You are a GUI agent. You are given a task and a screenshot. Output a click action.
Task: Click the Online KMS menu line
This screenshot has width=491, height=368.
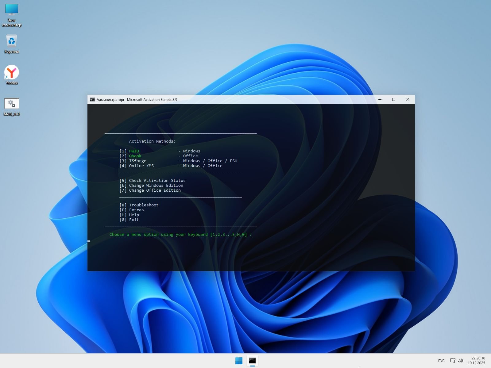point(141,166)
